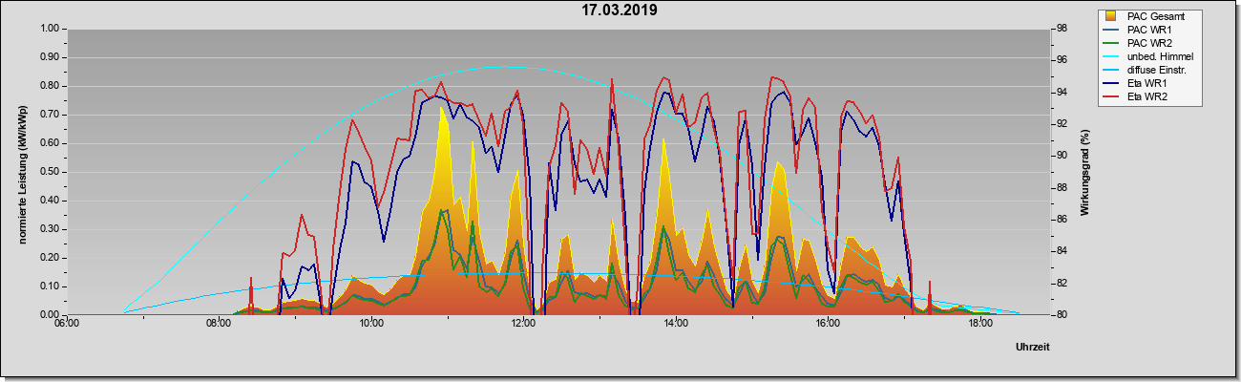Viewport: 1241px width, 382px height.
Task: Click the 14:00 time axis label
Action: [x=675, y=325]
